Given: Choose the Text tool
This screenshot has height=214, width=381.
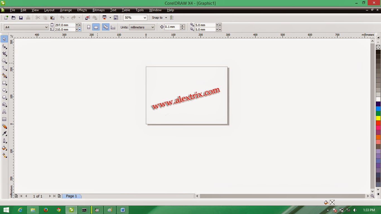Looking at the screenshot, I should coord(4,112).
